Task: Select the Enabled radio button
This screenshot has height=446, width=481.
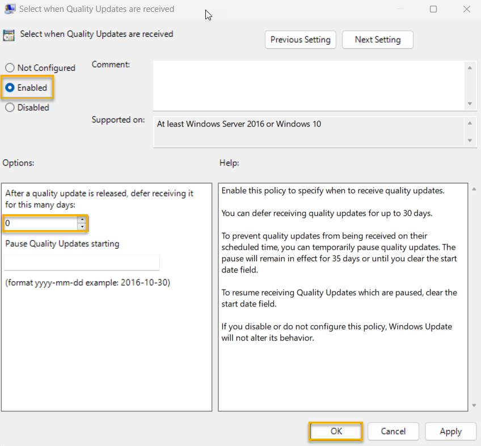Action: 9,88
